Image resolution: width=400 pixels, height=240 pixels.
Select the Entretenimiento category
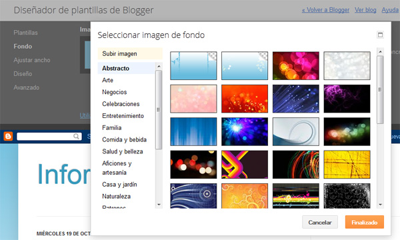point(123,116)
